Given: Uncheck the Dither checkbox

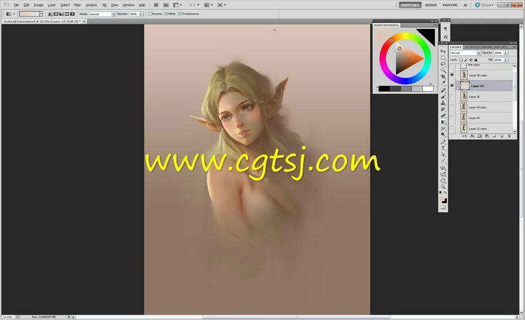Looking at the screenshot, I should coord(166,14).
